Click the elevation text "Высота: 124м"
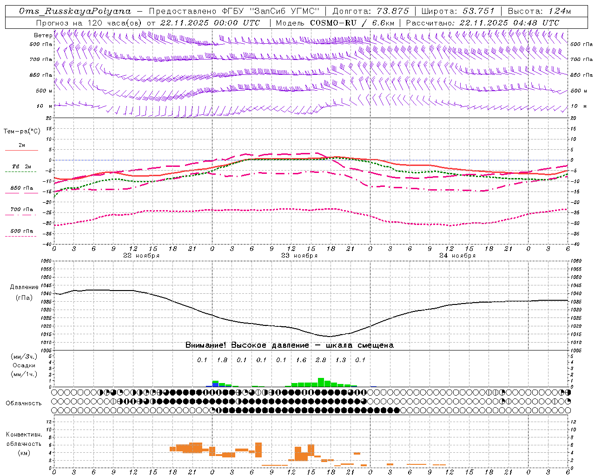The height and width of the screenshot is (476, 595). click(539, 11)
